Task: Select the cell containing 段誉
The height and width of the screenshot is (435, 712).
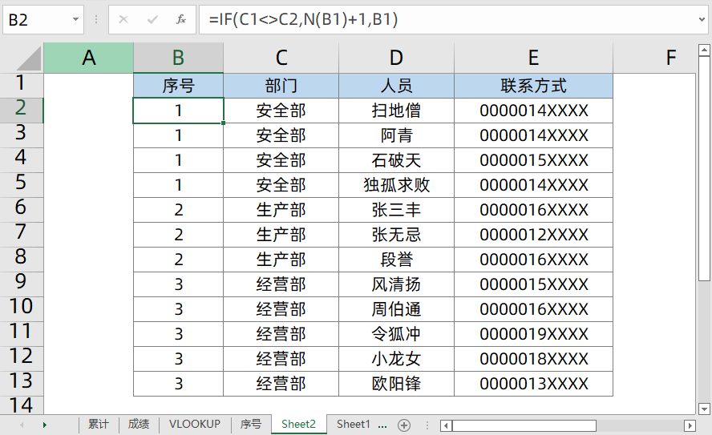Action: pyautogui.click(x=396, y=260)
